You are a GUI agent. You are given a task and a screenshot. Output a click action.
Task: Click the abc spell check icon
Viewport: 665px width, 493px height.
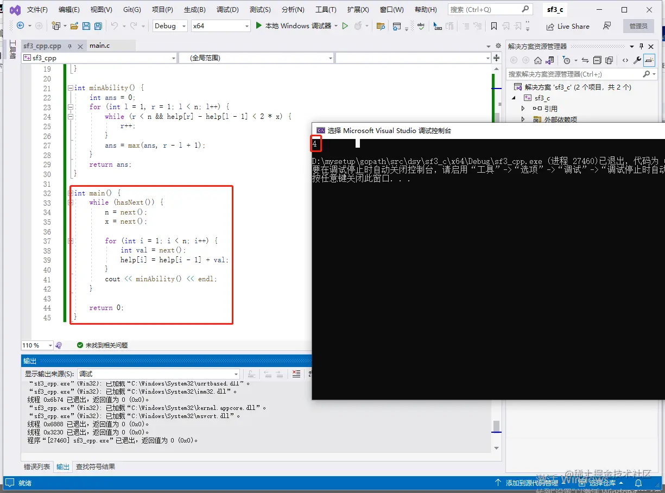coord(422,26)
